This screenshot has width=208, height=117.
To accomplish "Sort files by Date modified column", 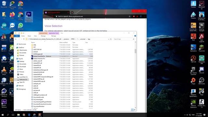I will [x=63, y=43].
